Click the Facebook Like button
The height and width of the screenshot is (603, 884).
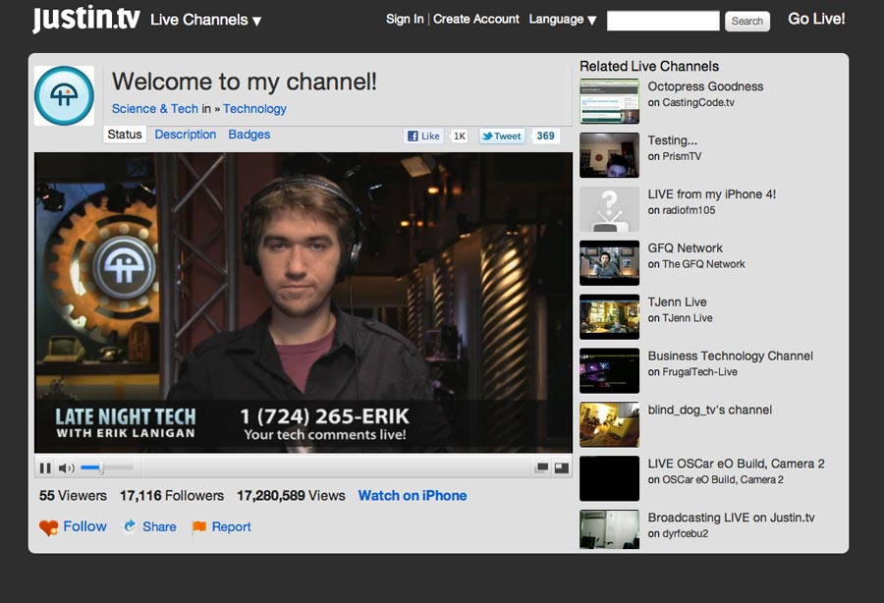tap(423, 136)
